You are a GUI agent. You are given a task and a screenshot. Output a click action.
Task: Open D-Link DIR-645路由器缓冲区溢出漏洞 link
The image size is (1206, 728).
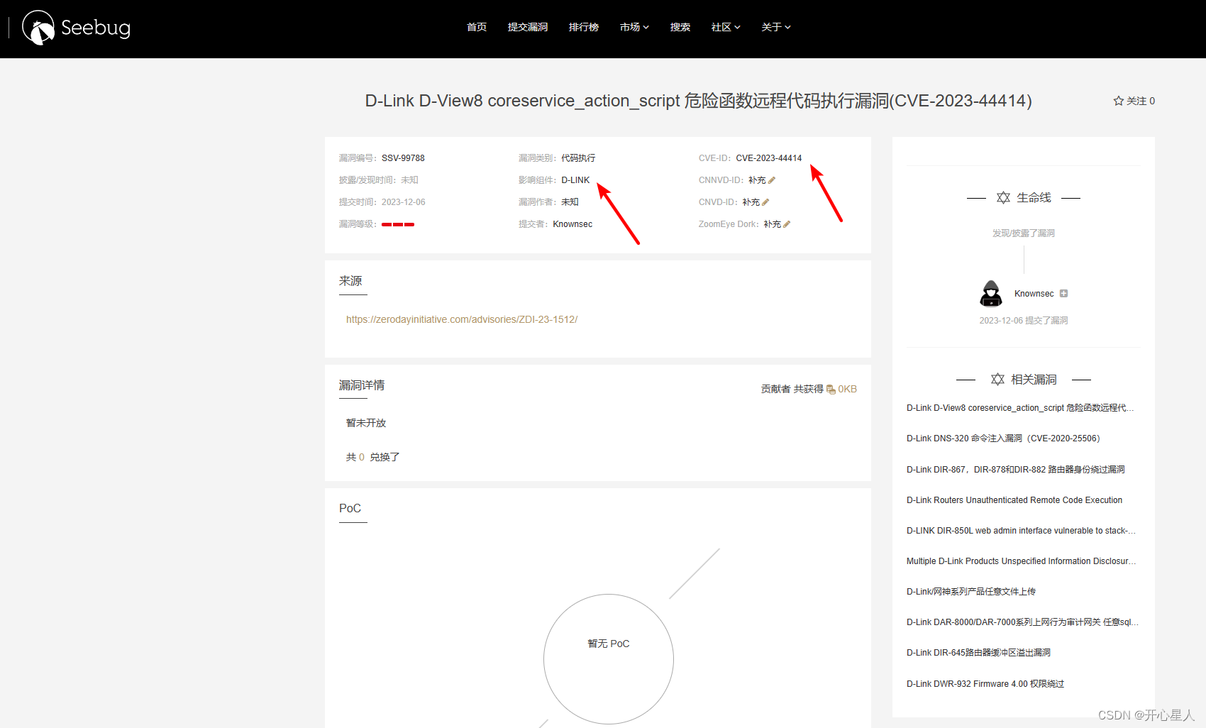click(978, 653)
